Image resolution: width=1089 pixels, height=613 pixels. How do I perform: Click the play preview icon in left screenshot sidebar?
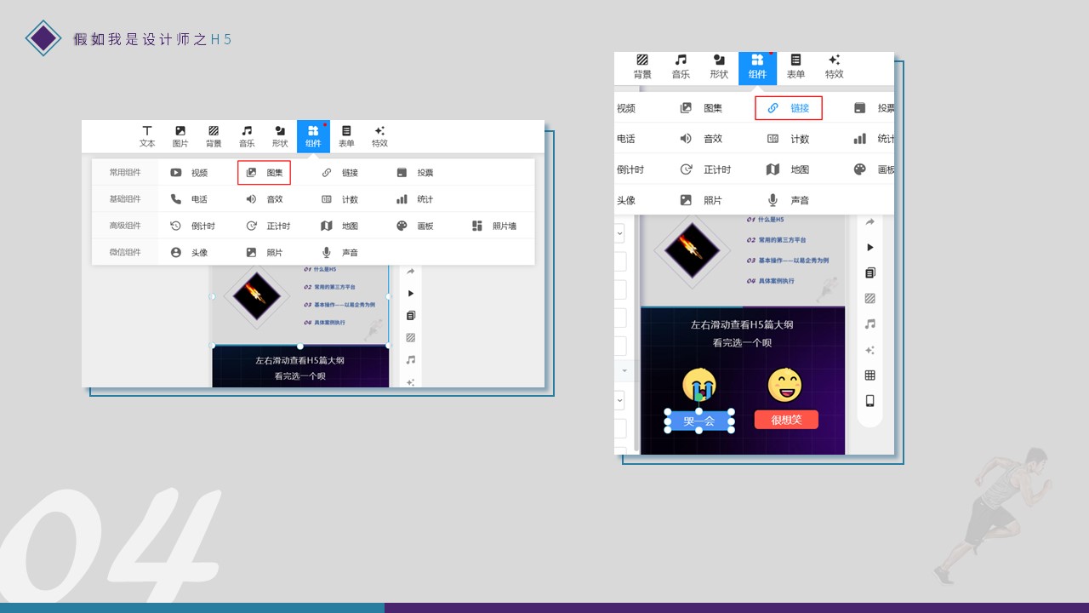coord(411,293)
